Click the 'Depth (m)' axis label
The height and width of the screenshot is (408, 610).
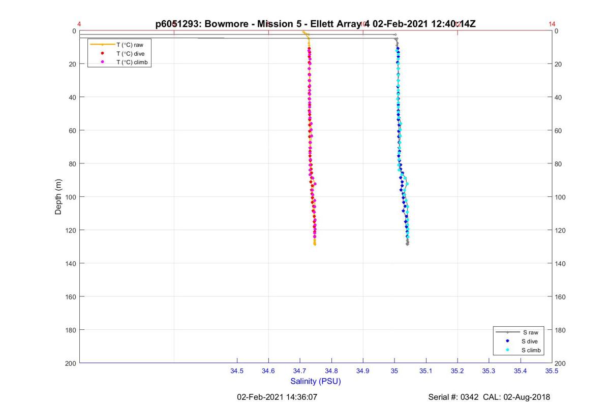[58, 197]
